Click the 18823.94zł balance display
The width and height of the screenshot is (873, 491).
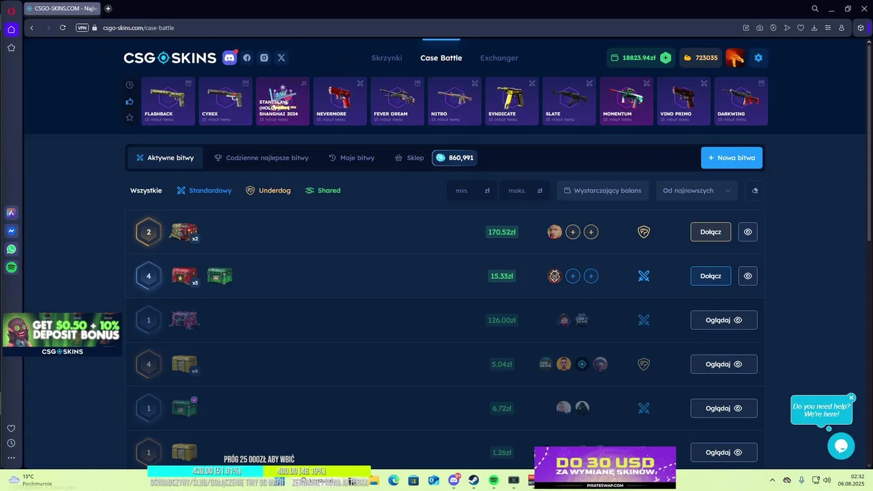639,58
